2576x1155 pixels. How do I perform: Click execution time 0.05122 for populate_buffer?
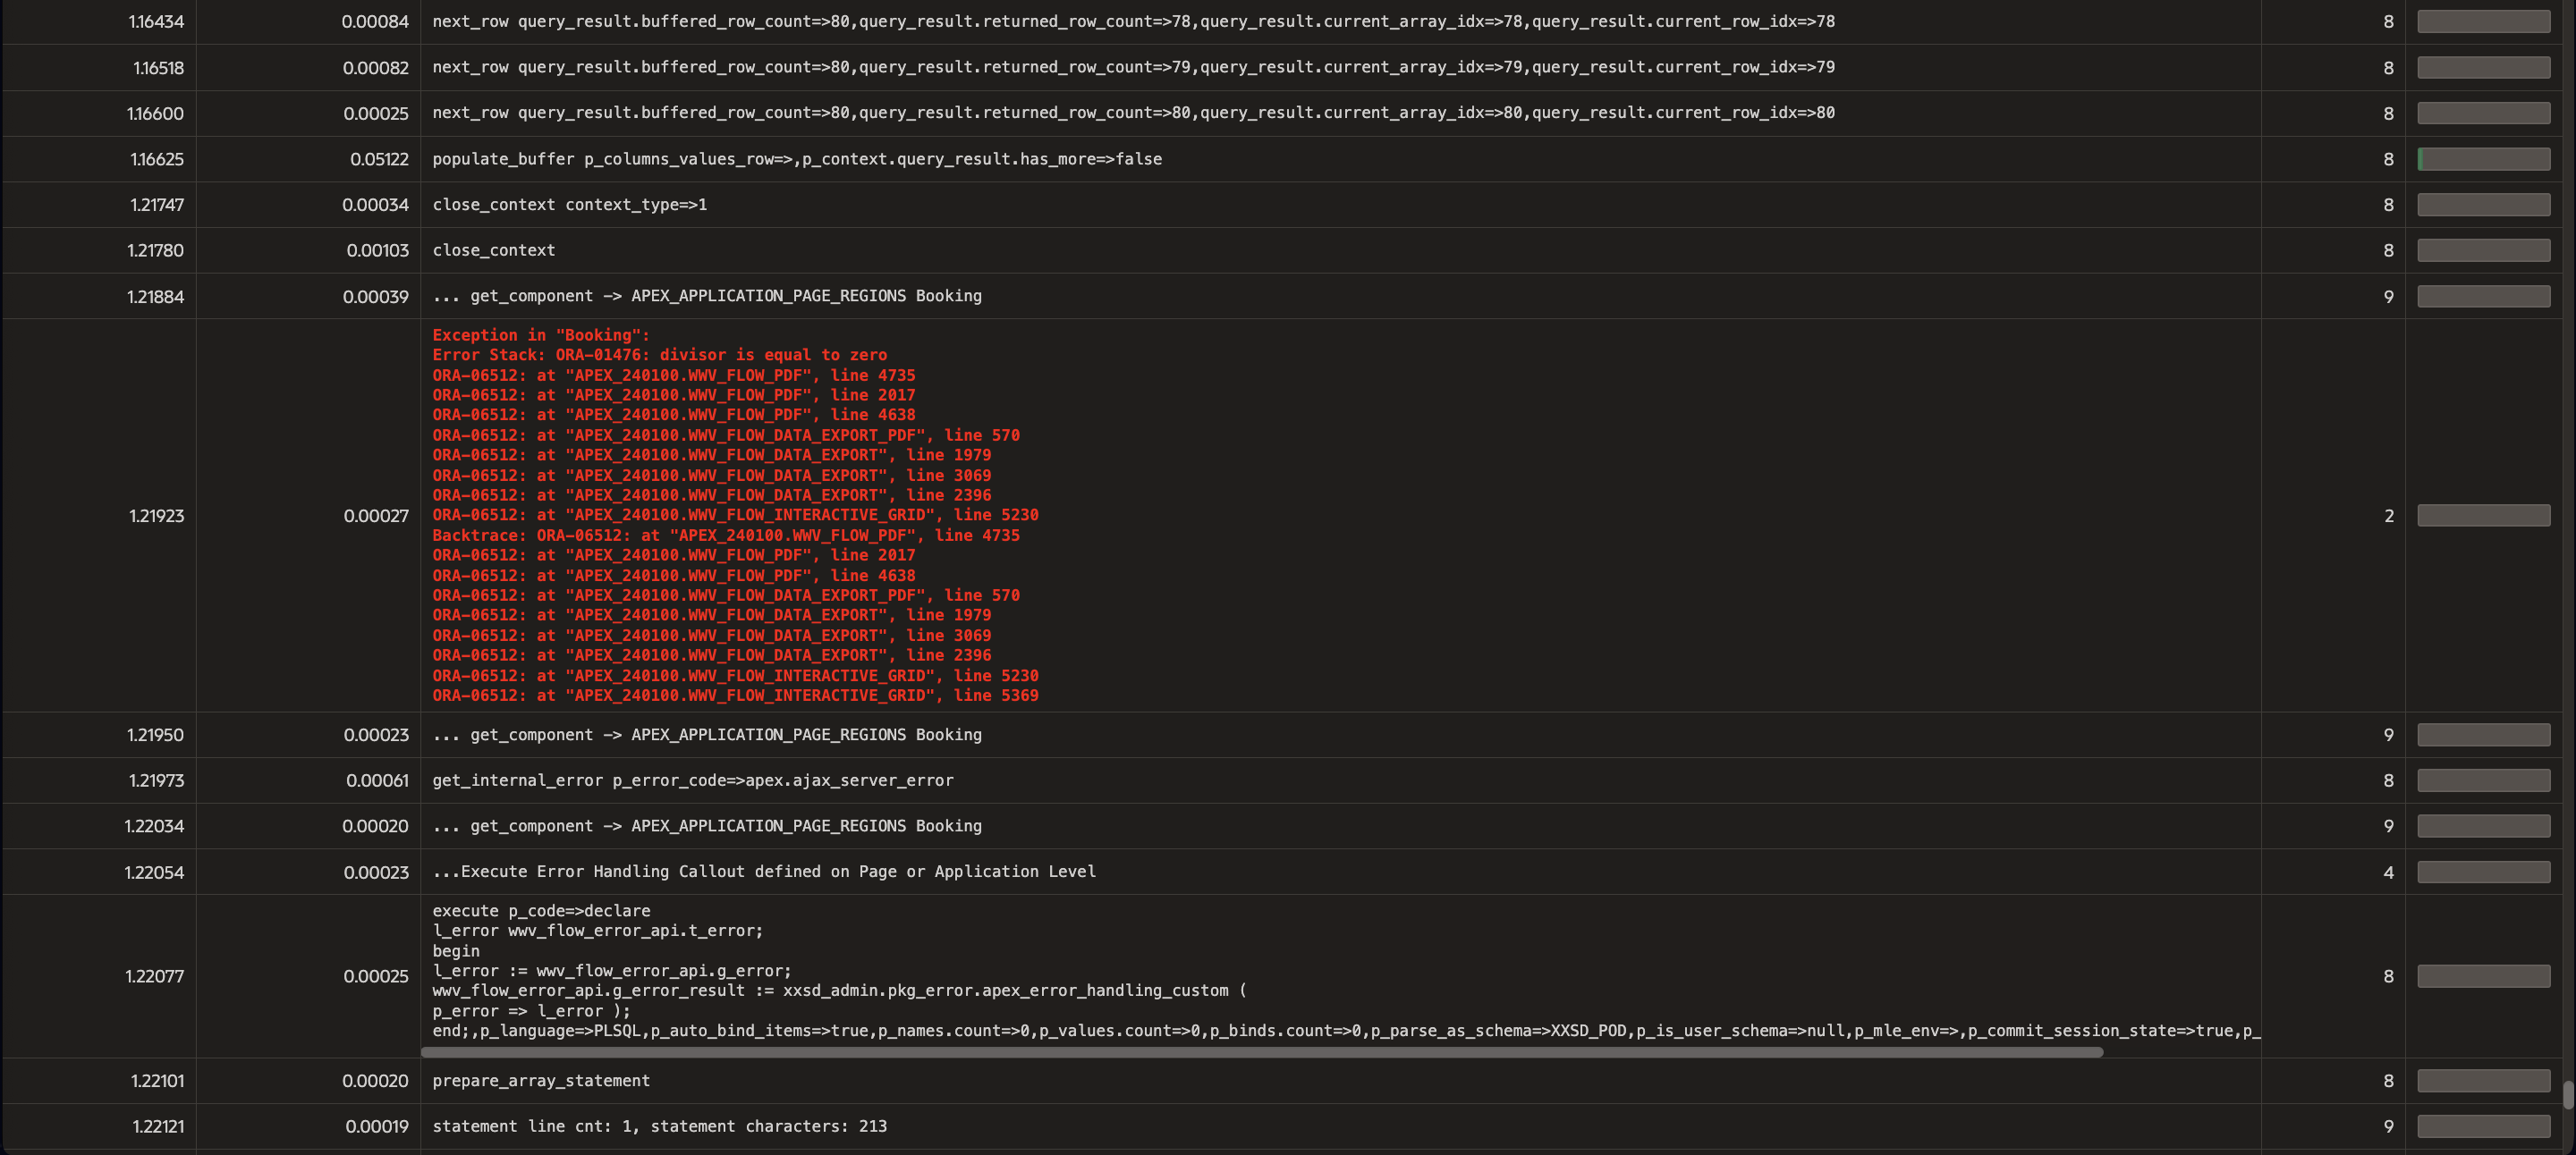pos(379,159)
